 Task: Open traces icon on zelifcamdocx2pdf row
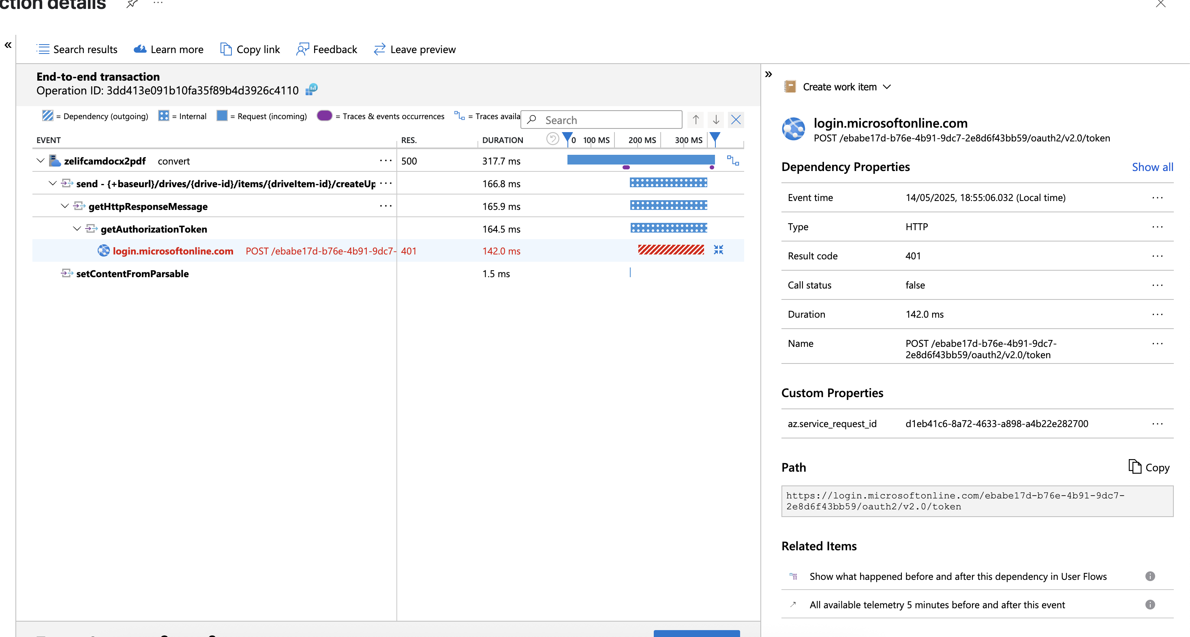point(733,161)
